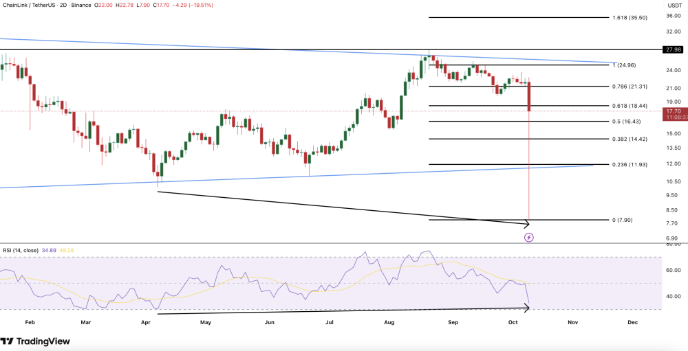Click the 32.00 price axis label
The width and height of the screenshot is (688, 351).
click(673, 32)
